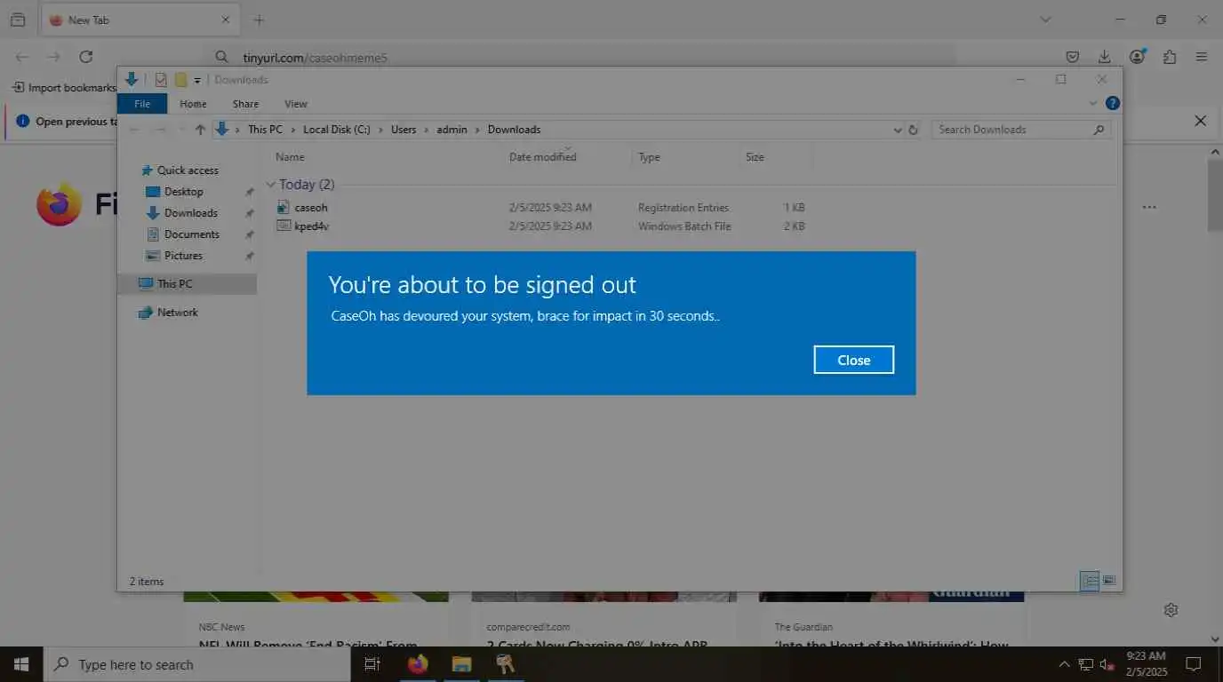This screenshot has height=682, width=1223.
Task: Select Pictures in the navigation pane
Action: click(183, 256)
